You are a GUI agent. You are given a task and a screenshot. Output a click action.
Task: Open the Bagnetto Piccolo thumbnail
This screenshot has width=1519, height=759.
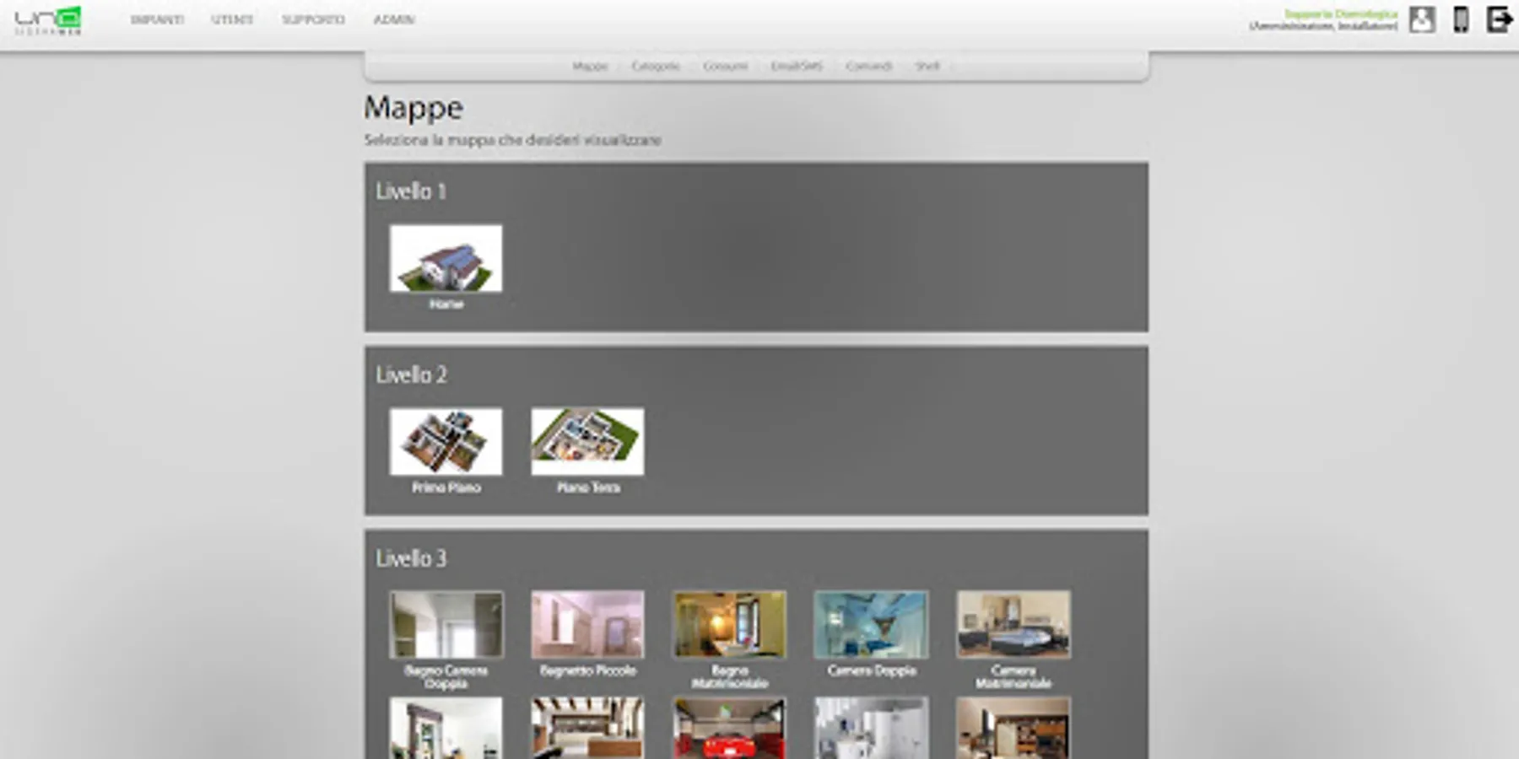click(587, 624)
